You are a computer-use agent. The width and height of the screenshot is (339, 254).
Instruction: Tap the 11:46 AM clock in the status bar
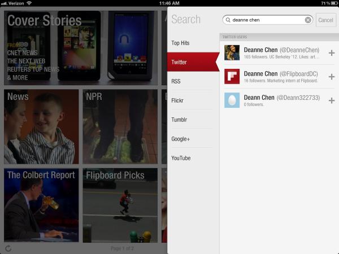point(169,3)
